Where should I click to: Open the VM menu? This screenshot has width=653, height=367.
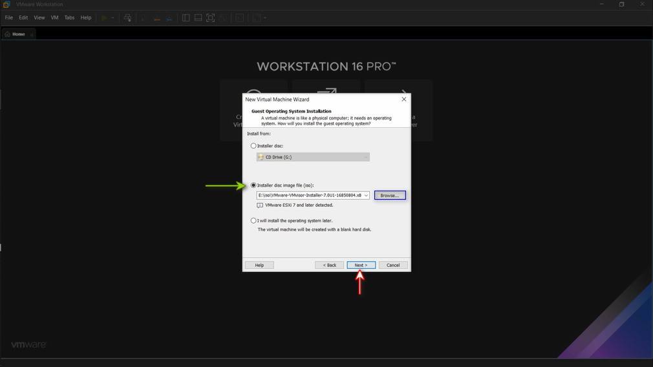[54, 17]
